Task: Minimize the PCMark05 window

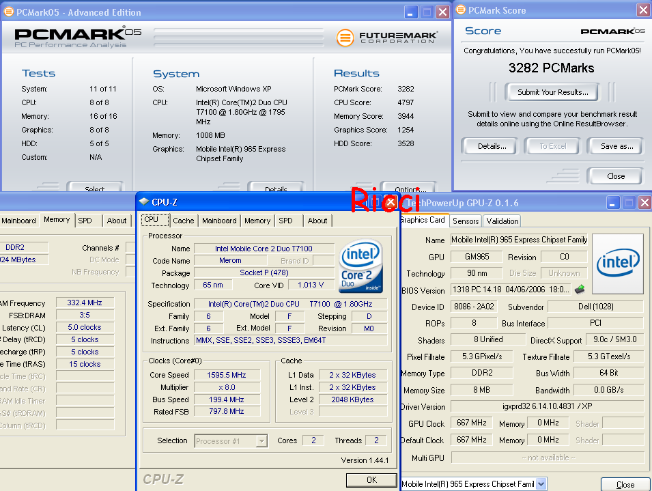Action: click(x=410, y=12)
